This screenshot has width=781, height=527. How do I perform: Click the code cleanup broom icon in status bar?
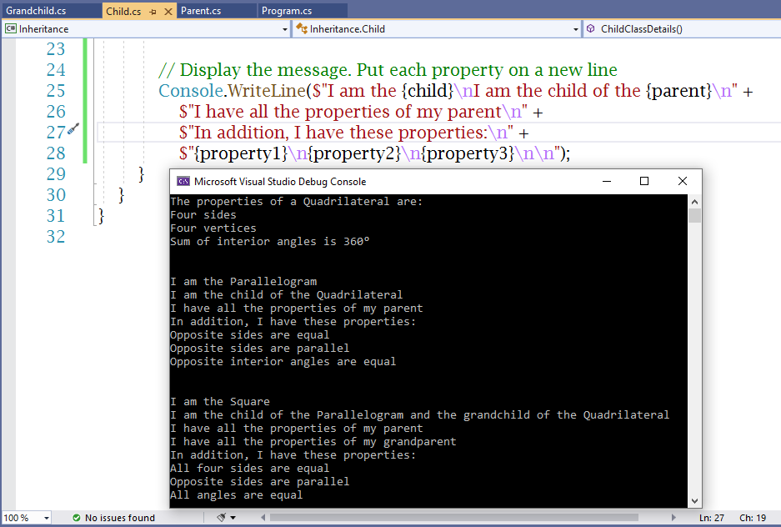(222, 518)
